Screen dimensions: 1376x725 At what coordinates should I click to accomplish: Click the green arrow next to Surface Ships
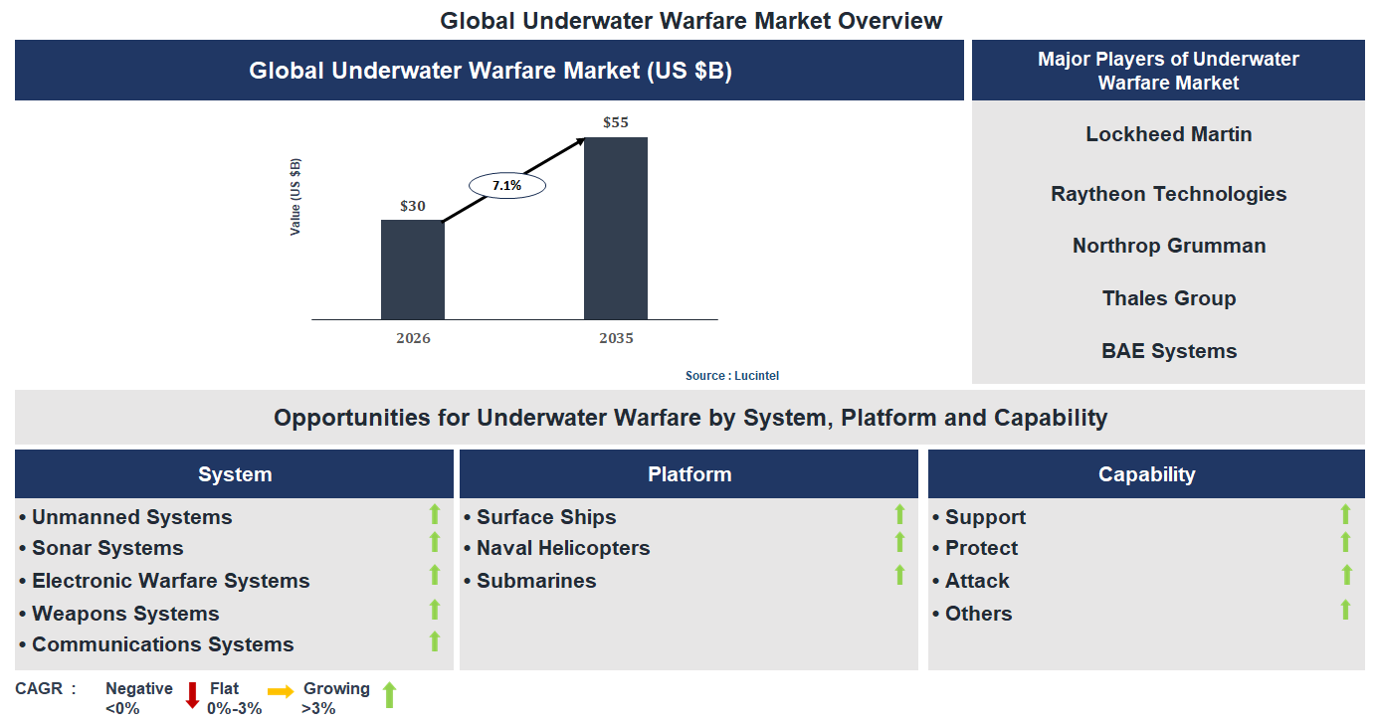[898, 514]
